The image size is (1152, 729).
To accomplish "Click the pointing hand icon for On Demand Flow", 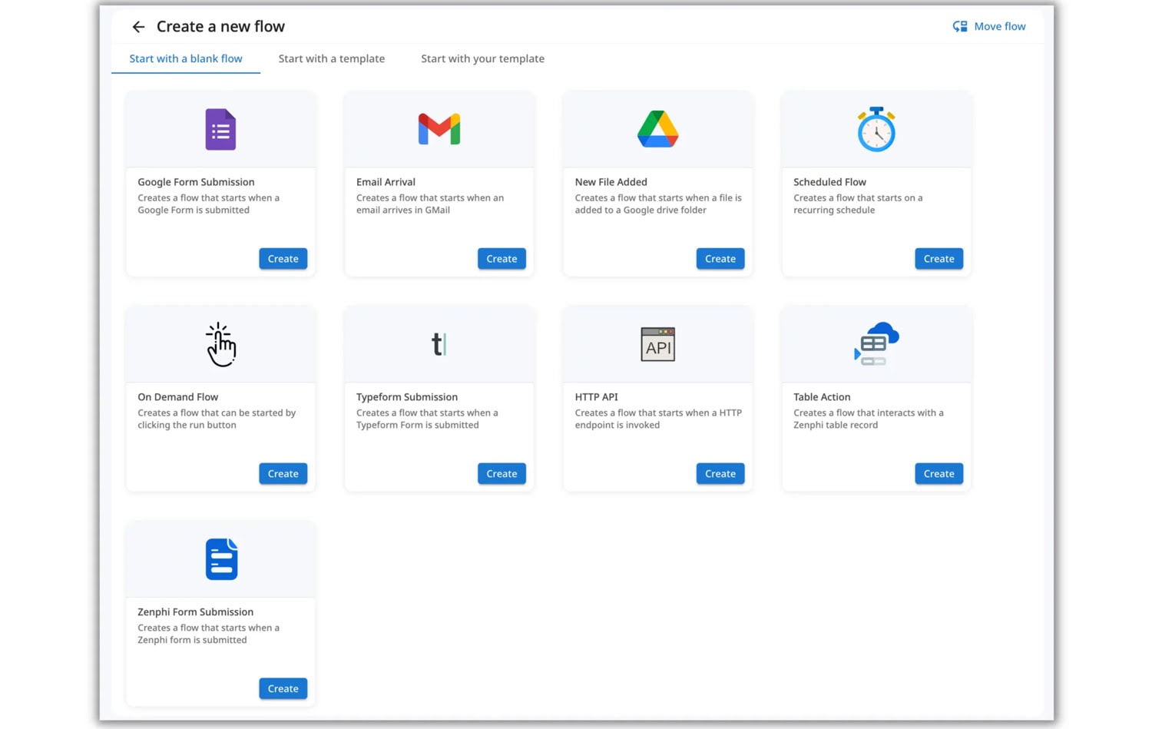I will tap(220, 343).
